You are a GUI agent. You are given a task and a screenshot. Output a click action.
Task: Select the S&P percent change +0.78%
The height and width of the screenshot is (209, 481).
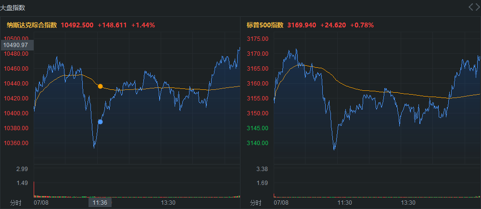(x=362, y=25)
